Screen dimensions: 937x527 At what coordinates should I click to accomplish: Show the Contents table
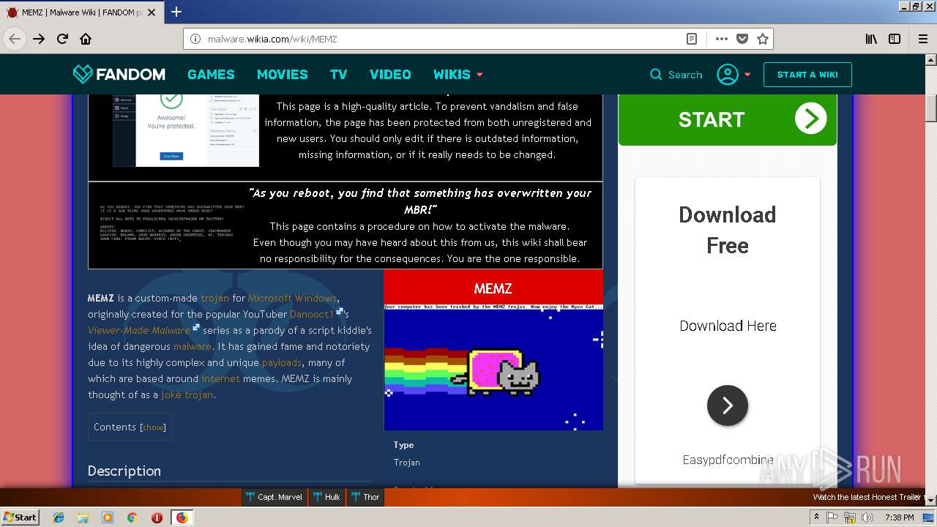pos(153,427)
